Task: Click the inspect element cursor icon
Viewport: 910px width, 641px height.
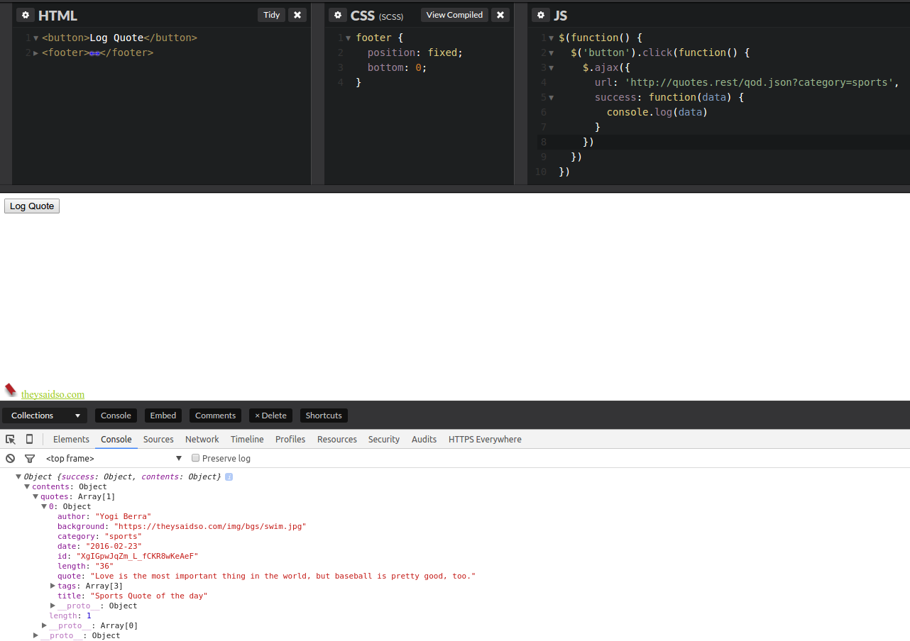Action: 11,440
